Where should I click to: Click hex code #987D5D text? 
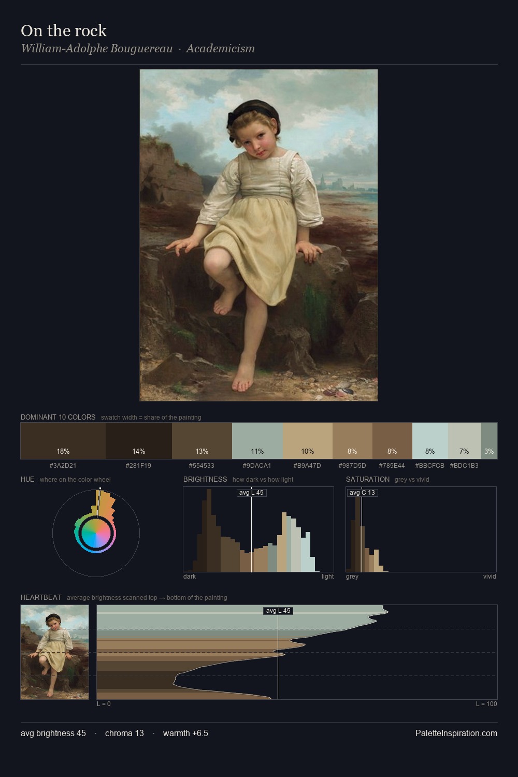coord(352,466)
